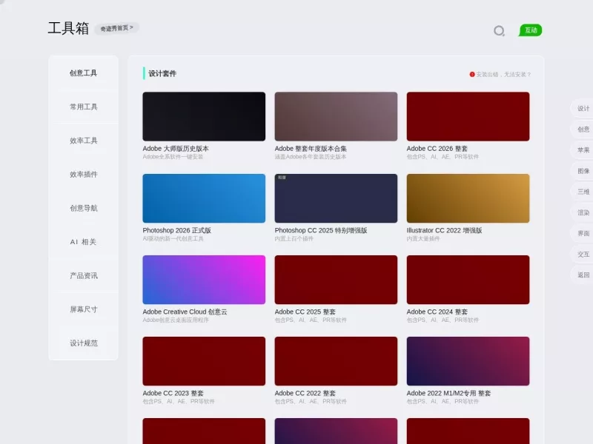Open the Adobe CC 2026 整套 thumbnail

[x=468, y=116]
